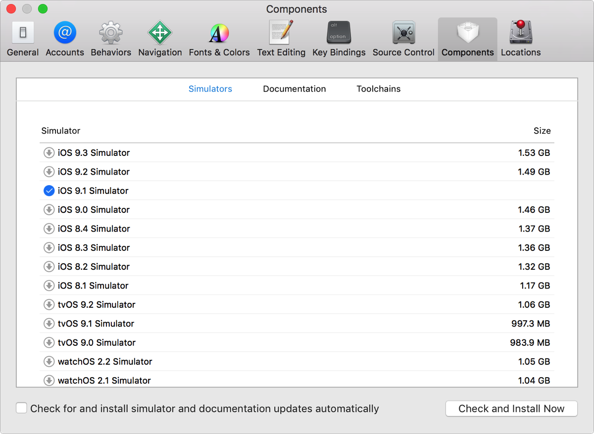Click the 997.3 MB size value
This screenshot has height=434, width=594.
click(x=531, y=324)
